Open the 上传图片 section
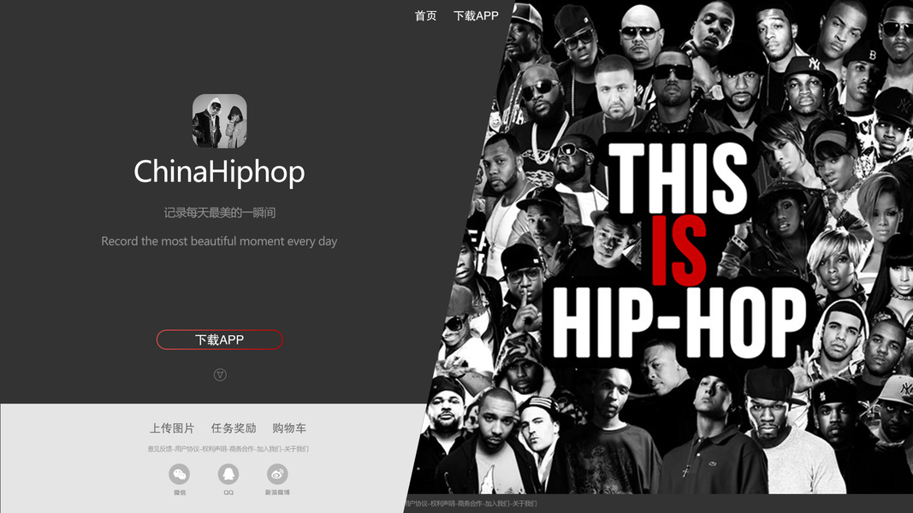The image size is (913, 513). tap(172, 428)
